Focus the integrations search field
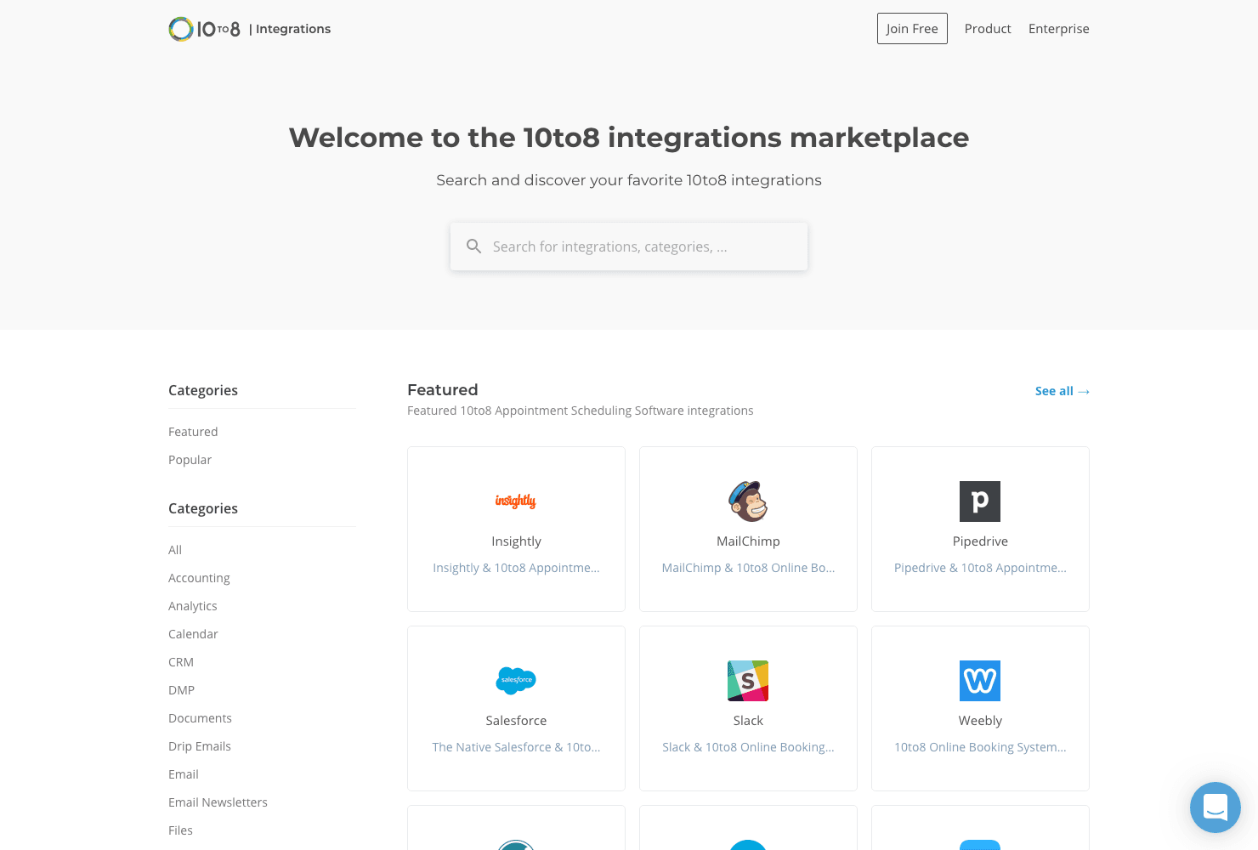The height and width of the screenshot is (850, 1258). [629, 246]
